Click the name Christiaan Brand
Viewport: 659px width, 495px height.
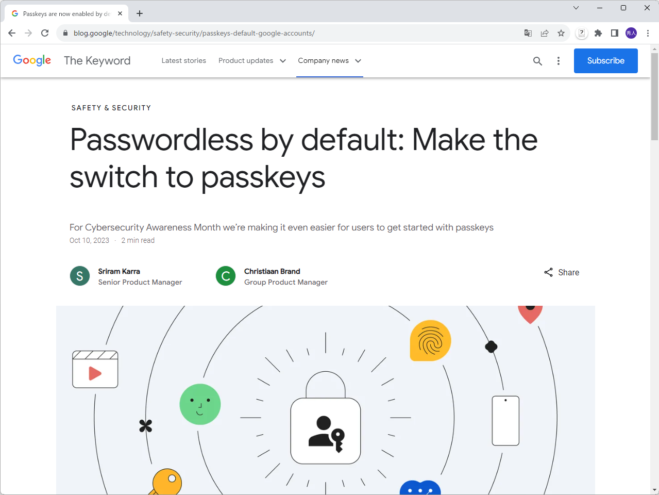pos(272,271)
